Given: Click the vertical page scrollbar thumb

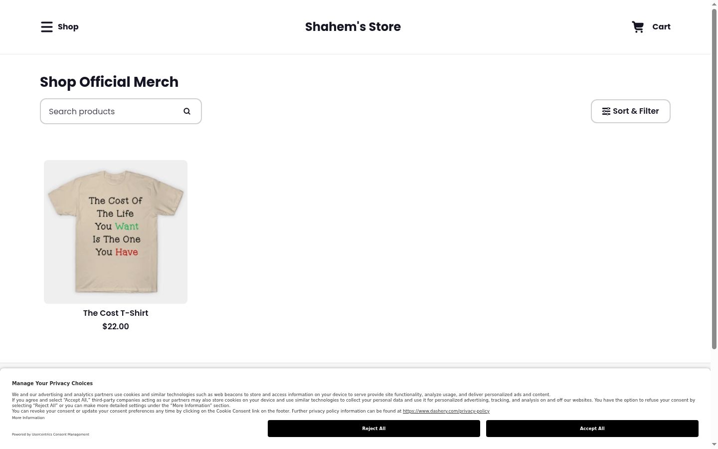Looking at the screenshot, I should pos(715,178).
